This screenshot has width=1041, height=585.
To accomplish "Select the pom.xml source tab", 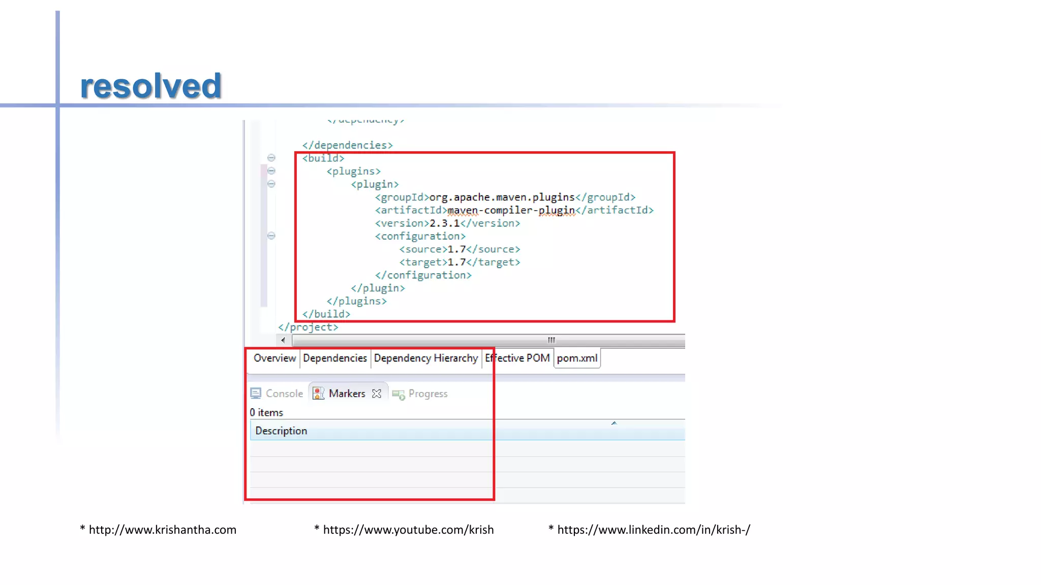I will (577, 358).
